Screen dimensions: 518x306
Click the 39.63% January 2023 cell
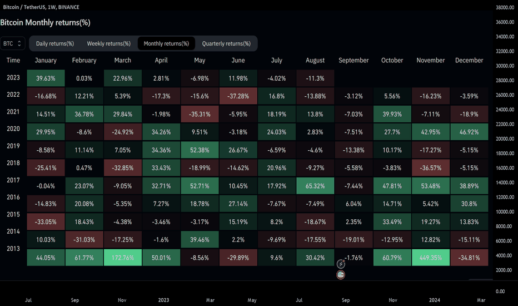point(46,78)
